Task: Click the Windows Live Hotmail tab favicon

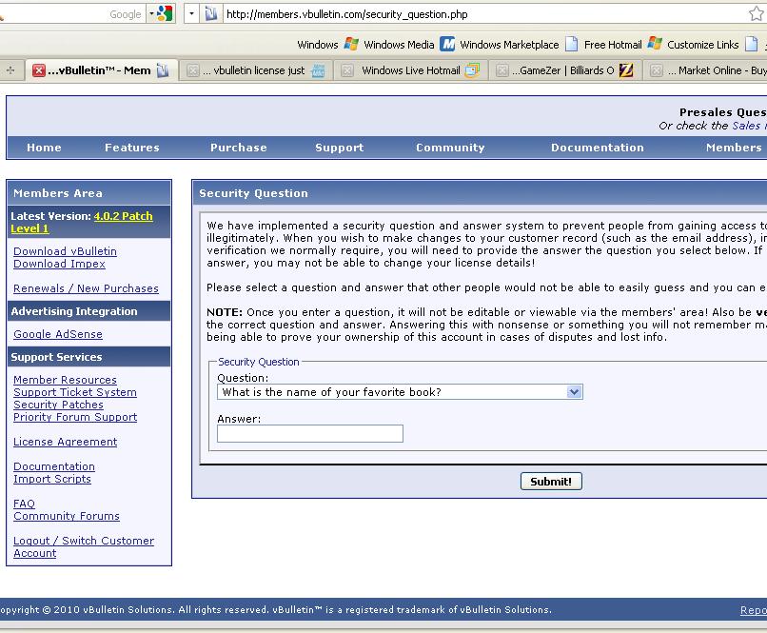Action: (472, 71)
